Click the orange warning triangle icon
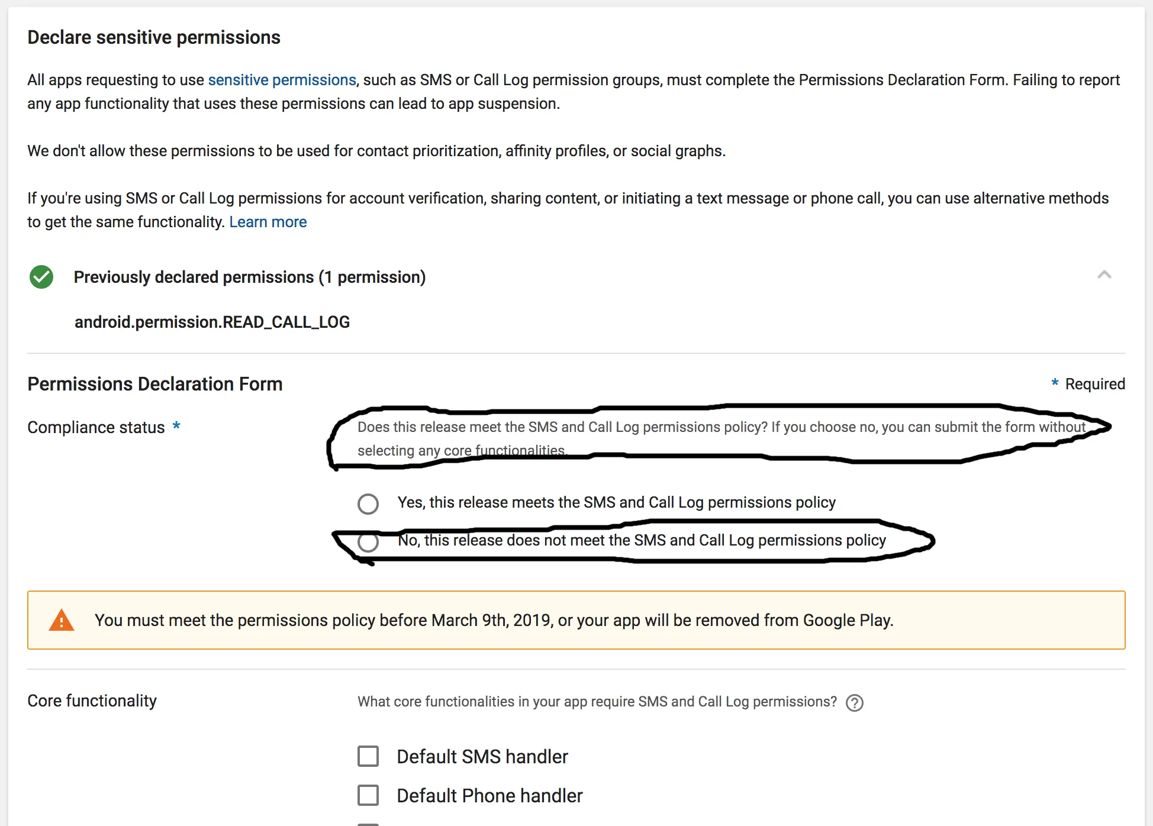The width and height of the screenshot is (1153, 826). tap(61, 620)
